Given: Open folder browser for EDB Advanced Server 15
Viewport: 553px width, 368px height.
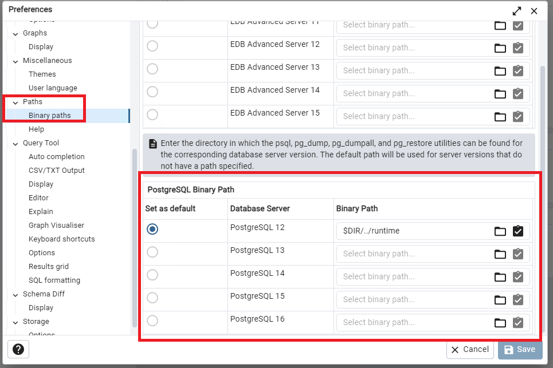Looking at the screenshot, I should [x=500, y=117].
